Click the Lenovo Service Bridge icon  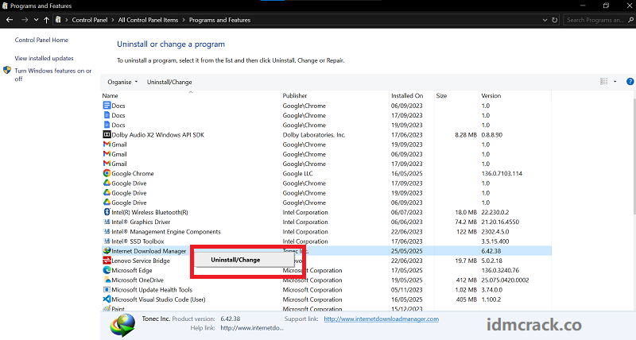click(107, 261)
